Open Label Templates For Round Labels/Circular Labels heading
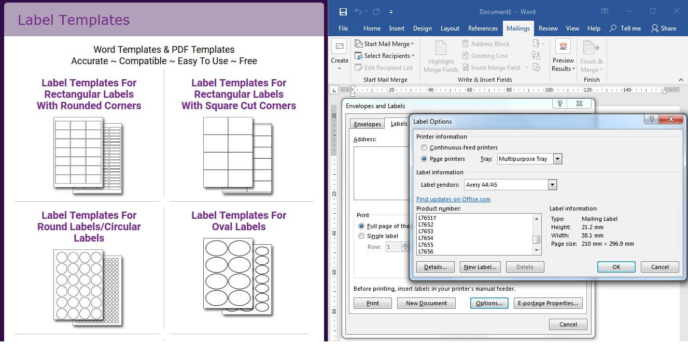This screenshot has height=344, width=688. (x=89, y=227)
